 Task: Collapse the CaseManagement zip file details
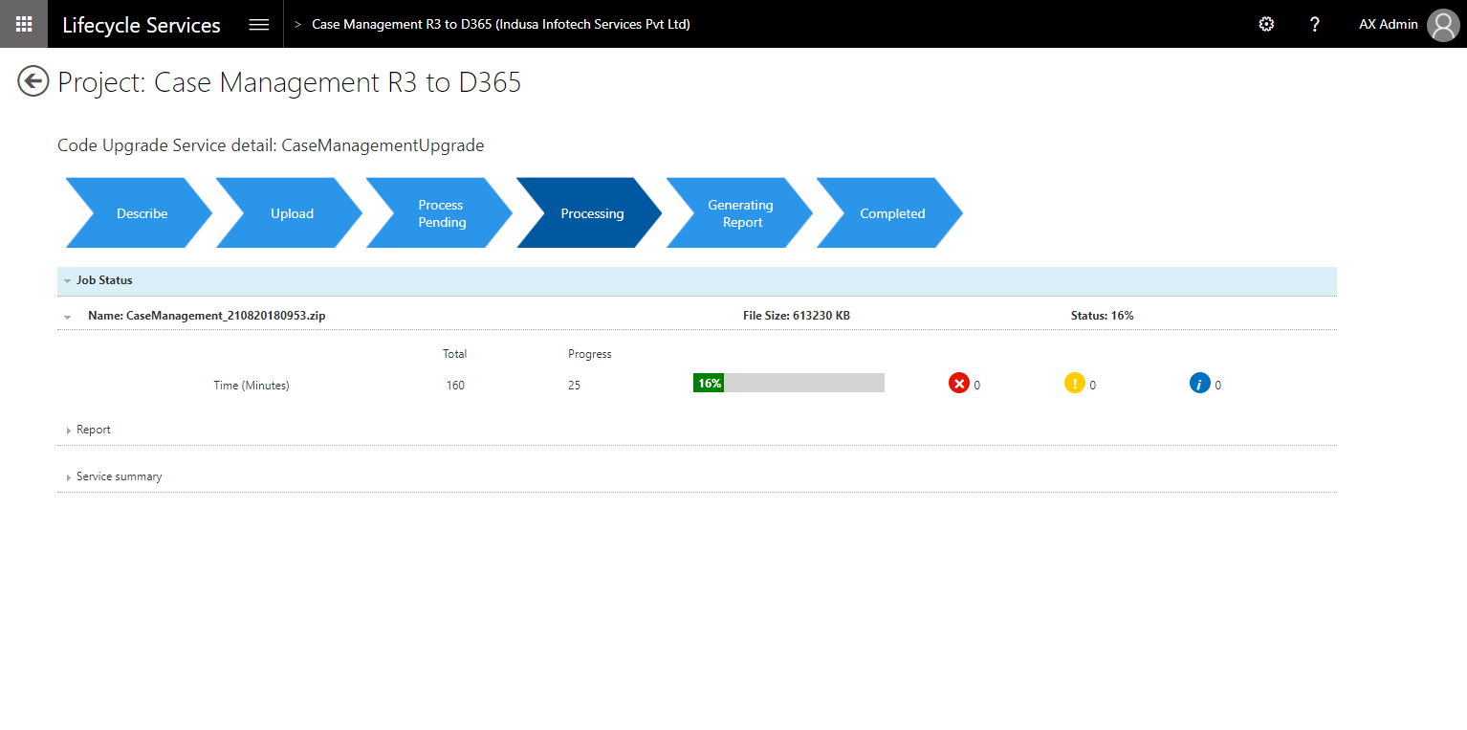[67, 316]
